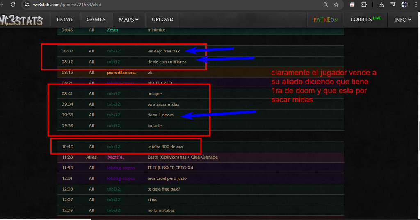Screen dimensions: 420x220
Task: Click message 'TE DIJE NO TE CREO Xd'
Action: [170, 168]
